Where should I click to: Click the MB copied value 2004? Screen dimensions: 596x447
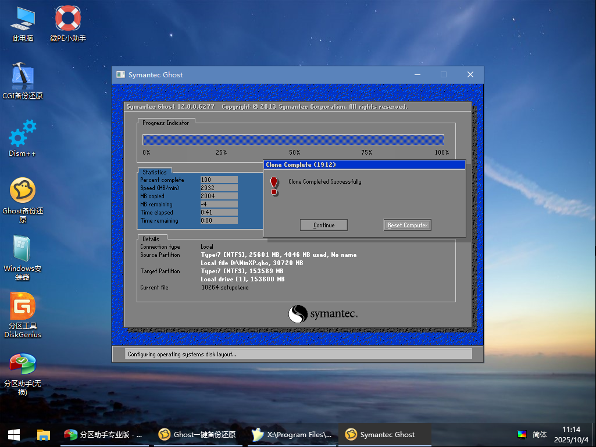coord(219,196)
